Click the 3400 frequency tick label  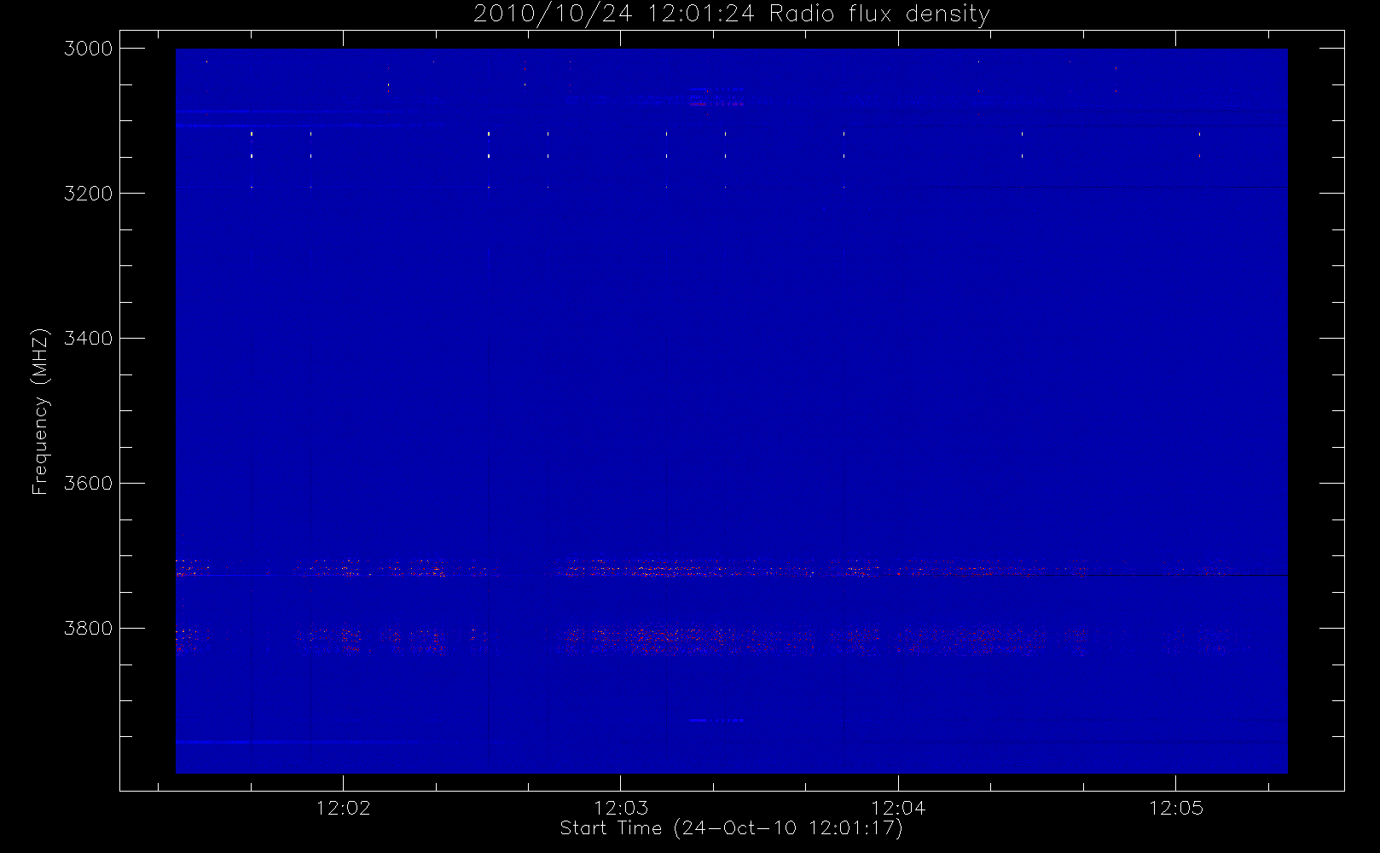[89, 339]
